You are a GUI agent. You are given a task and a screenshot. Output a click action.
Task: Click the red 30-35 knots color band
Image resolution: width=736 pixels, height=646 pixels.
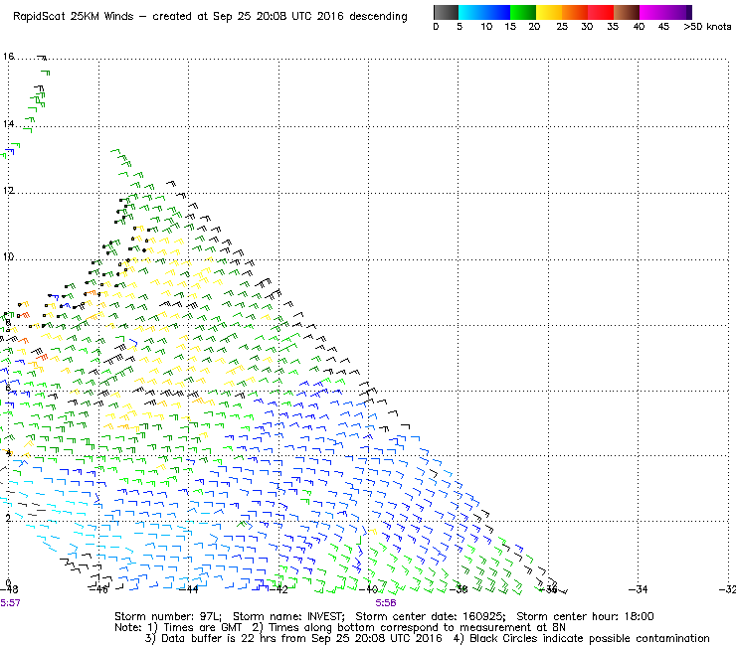coord(601,12)
